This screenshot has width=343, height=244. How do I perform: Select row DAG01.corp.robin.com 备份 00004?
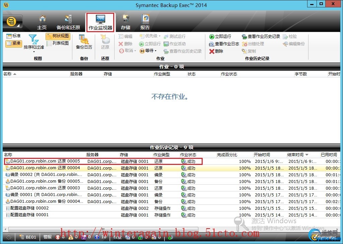(x=172, y=201)
